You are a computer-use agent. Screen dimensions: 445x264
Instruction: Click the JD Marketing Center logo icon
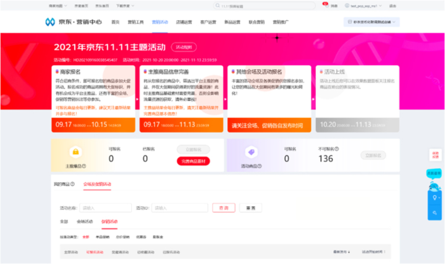pos(50,22)
